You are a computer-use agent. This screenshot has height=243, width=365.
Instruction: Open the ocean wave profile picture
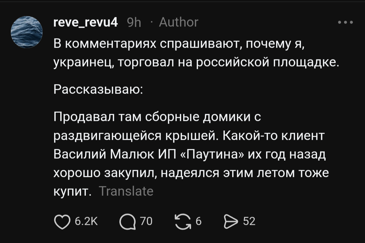pos(27,32)
